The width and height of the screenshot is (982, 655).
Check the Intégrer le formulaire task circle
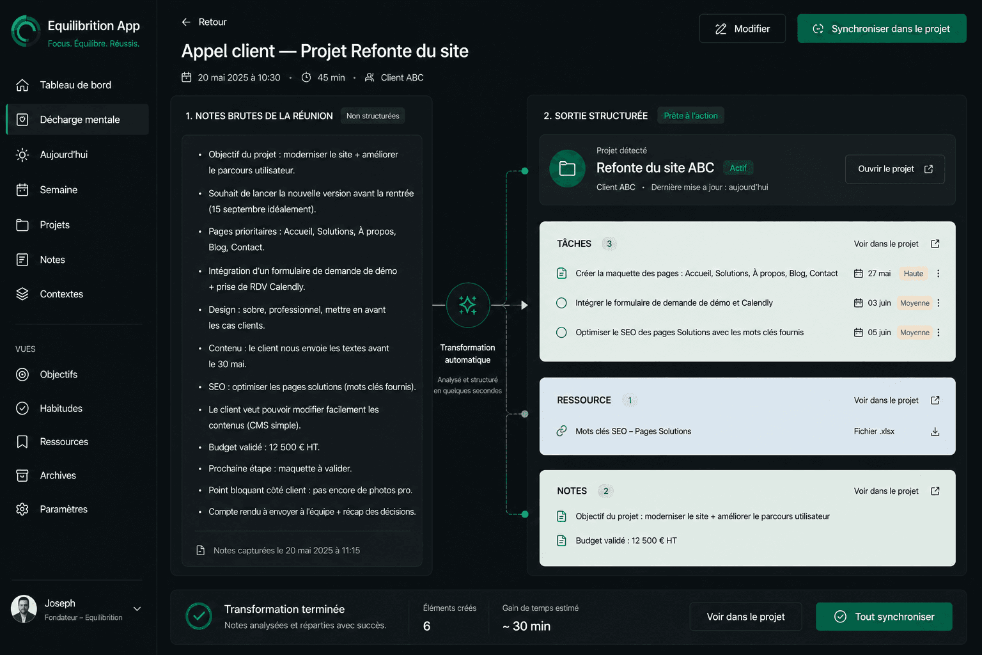tap(561, 303)
